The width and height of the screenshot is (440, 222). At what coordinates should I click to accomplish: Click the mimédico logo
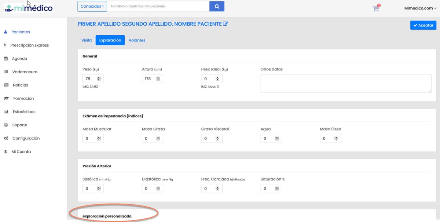[29, 8]
